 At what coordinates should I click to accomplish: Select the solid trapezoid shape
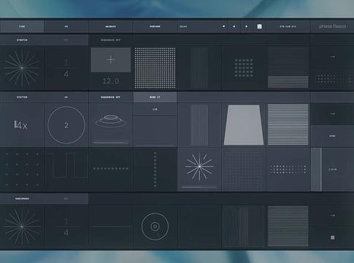pos(244,125)
